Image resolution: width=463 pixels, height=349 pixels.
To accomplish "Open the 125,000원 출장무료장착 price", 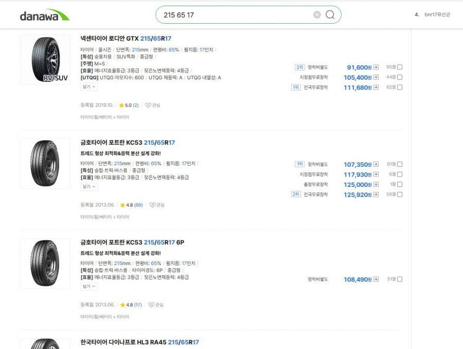I will coord(358,184).
